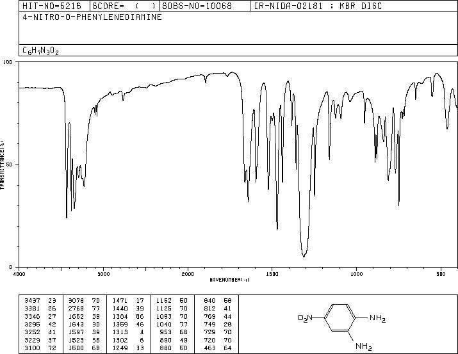
Task: Click peak table entry 463
Action: pyautogui.click(x=209, y=348)
